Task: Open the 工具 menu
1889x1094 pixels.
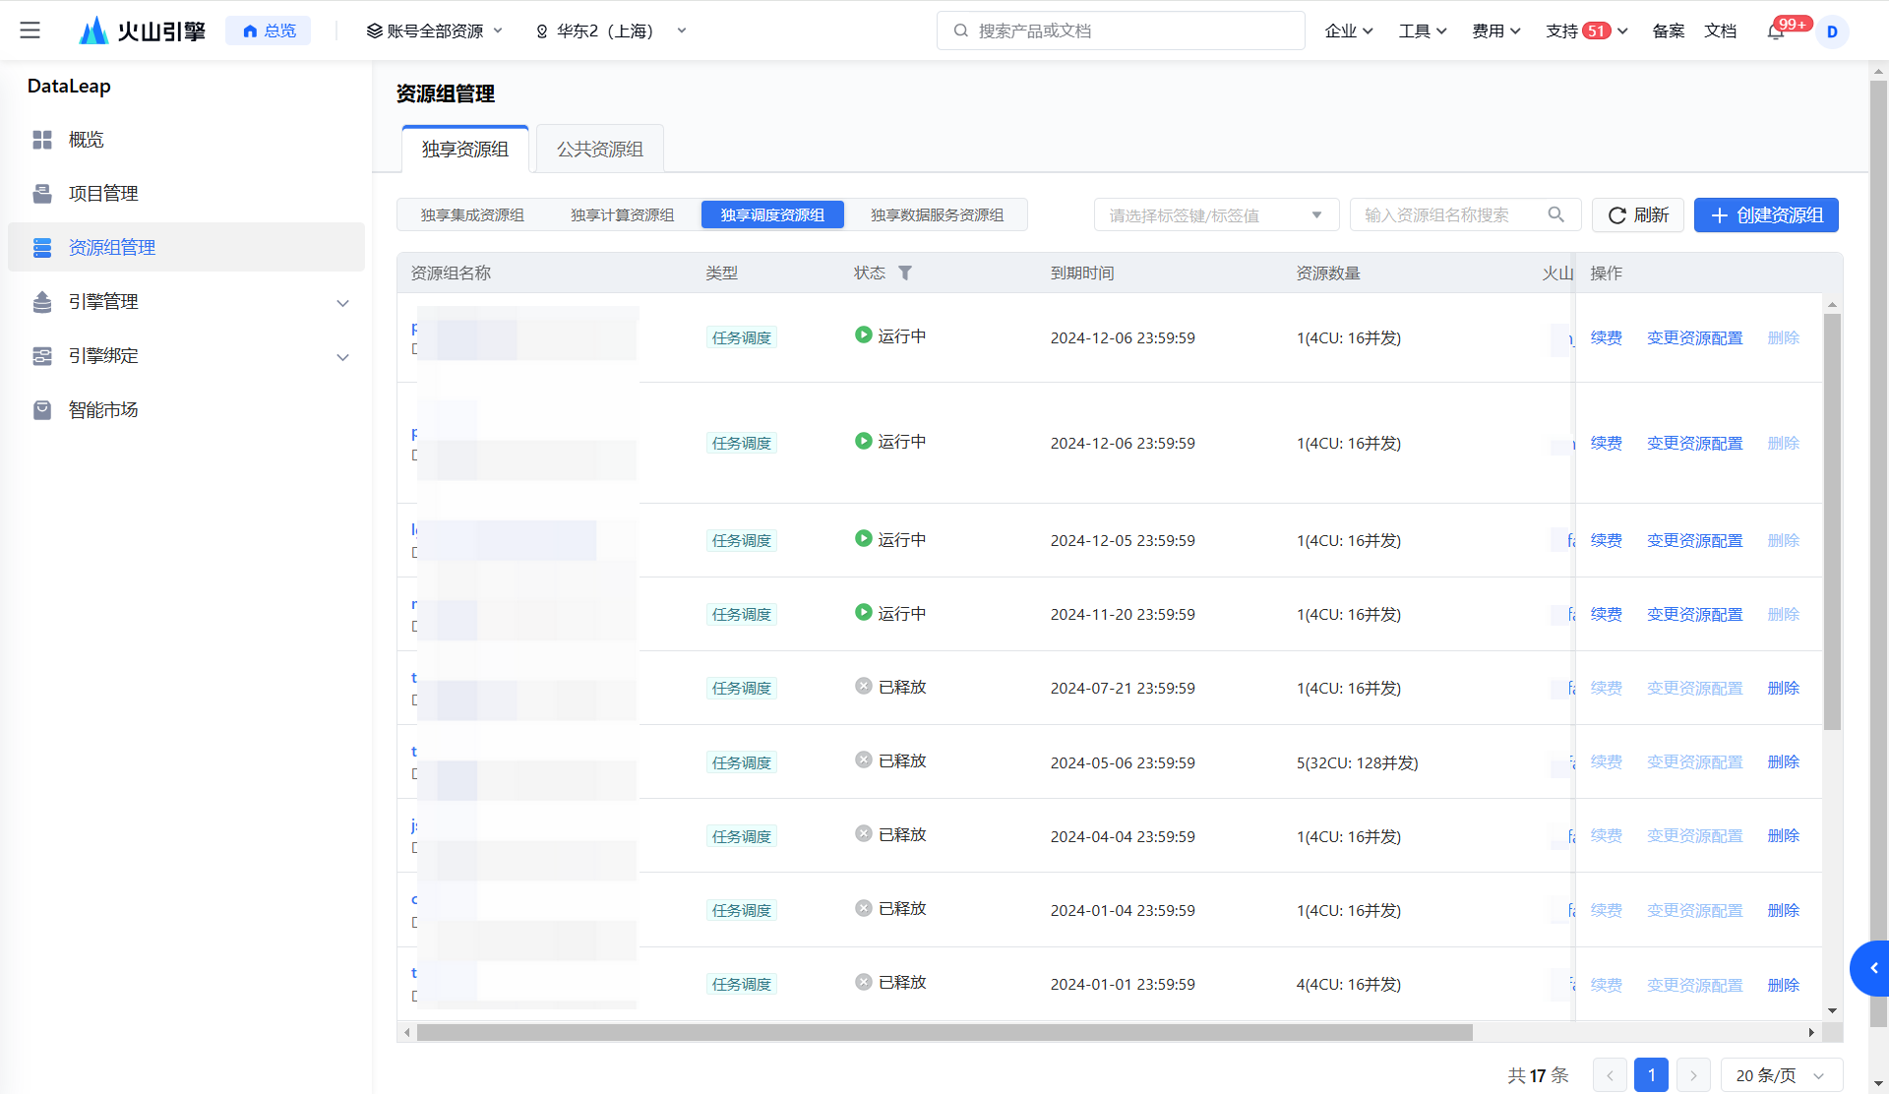Action: pyautogui.click(x=1422, y=30)
